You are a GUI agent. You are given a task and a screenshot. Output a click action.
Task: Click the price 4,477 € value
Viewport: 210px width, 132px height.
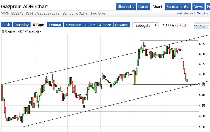[169, 25]
